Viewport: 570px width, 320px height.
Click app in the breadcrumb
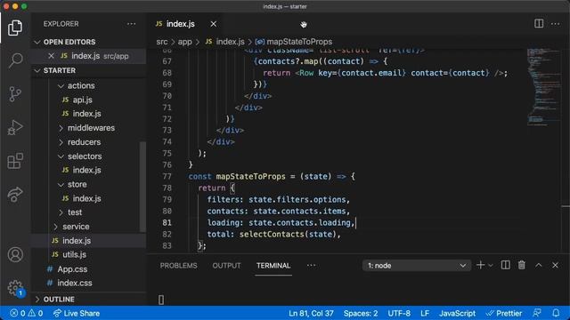tap(184, 42)
